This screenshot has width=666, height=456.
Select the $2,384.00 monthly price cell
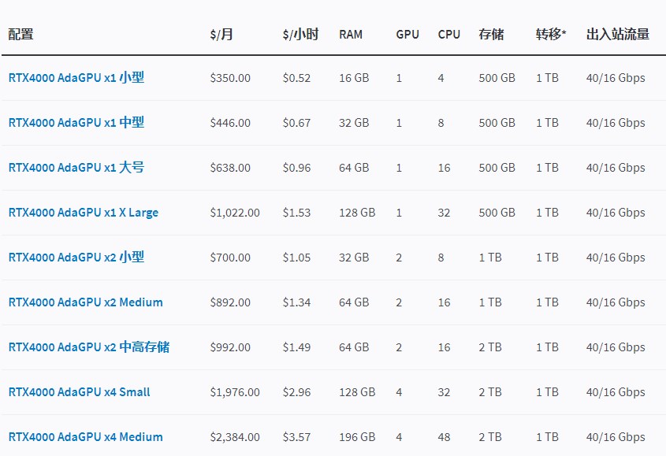click(x=235, y=437)
